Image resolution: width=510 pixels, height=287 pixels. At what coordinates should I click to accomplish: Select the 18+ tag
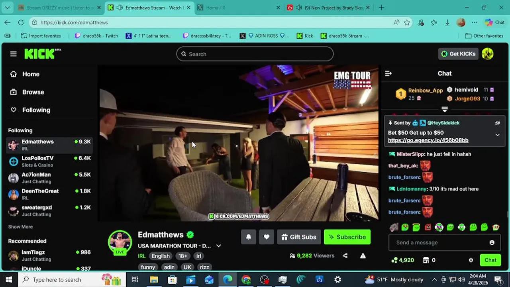(183, 256)
